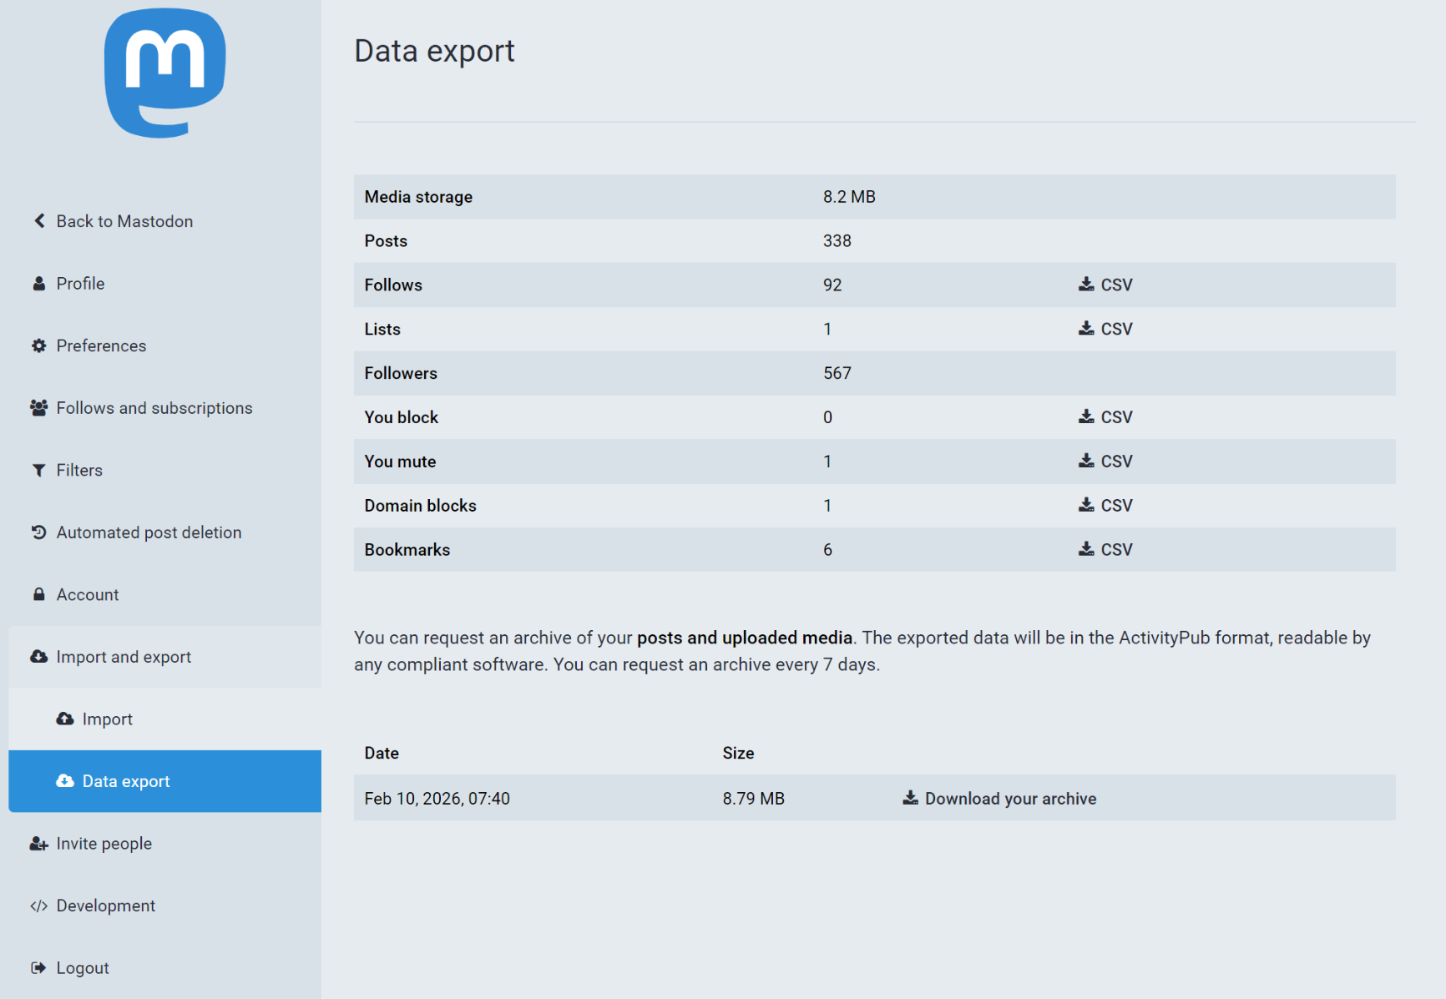Download the Lists CSV file

coord(1105,329)
